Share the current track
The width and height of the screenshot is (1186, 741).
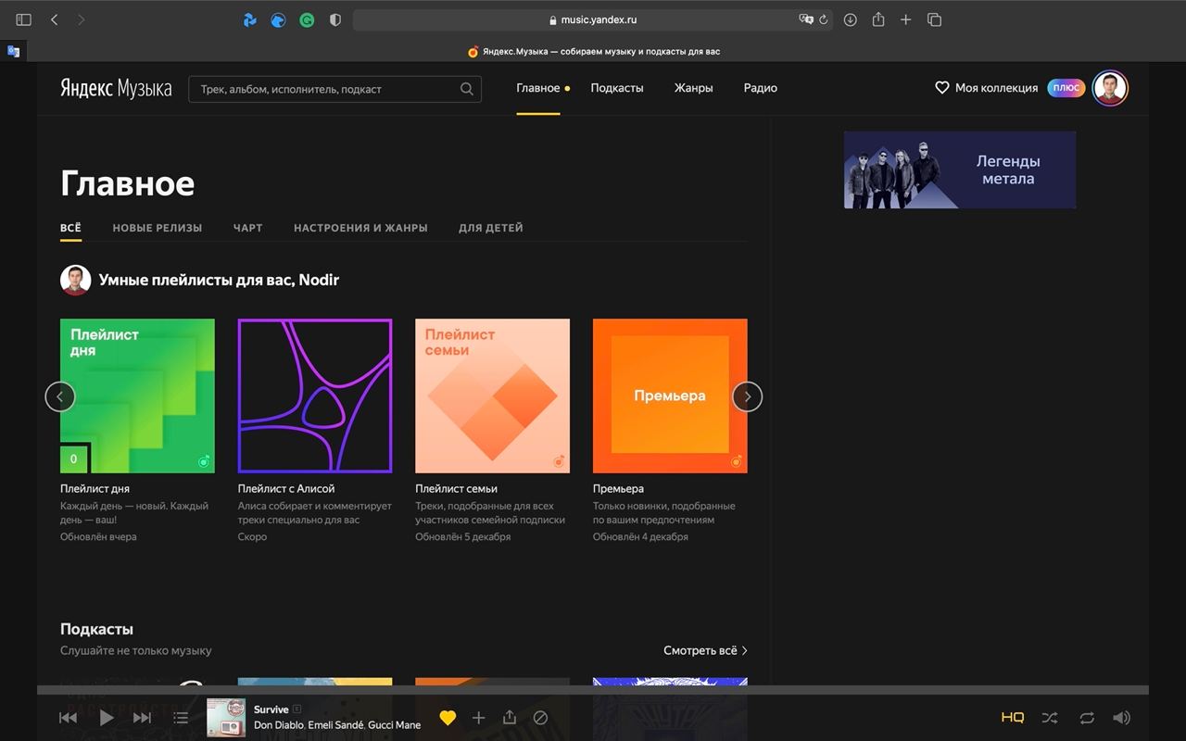[x=509, y=717]
